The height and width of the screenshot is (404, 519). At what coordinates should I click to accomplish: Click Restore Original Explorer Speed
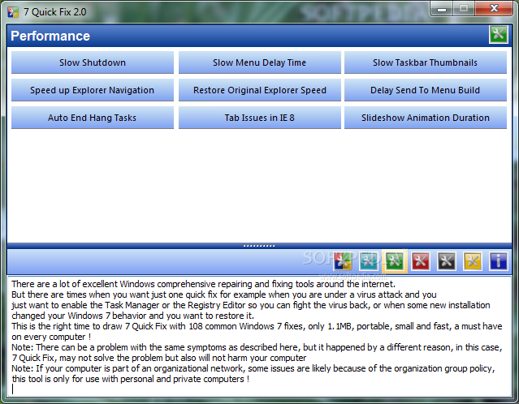(x=260, y=90)
